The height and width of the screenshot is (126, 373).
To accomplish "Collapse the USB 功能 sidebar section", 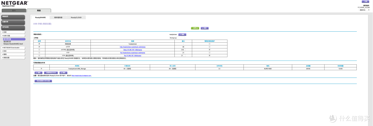I will (x=13, y=35).
